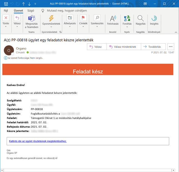179x172 pixels.
Task: Click the Megosztás a Teamsben icon
Action: [31, 18]
